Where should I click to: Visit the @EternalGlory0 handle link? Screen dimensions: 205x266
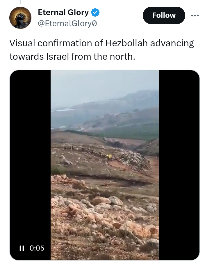coord(67,23)
